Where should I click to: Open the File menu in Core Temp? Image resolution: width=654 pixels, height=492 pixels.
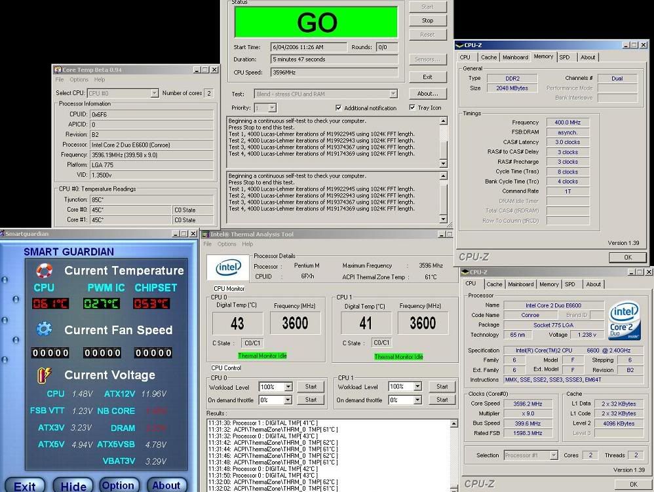click(x=60, y=80)
